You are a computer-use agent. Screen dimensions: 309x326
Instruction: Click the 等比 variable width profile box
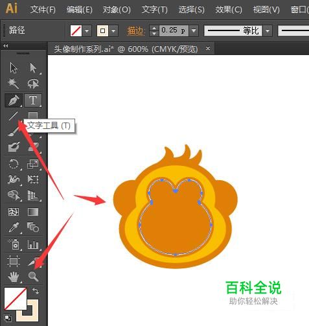pos(233,31)
